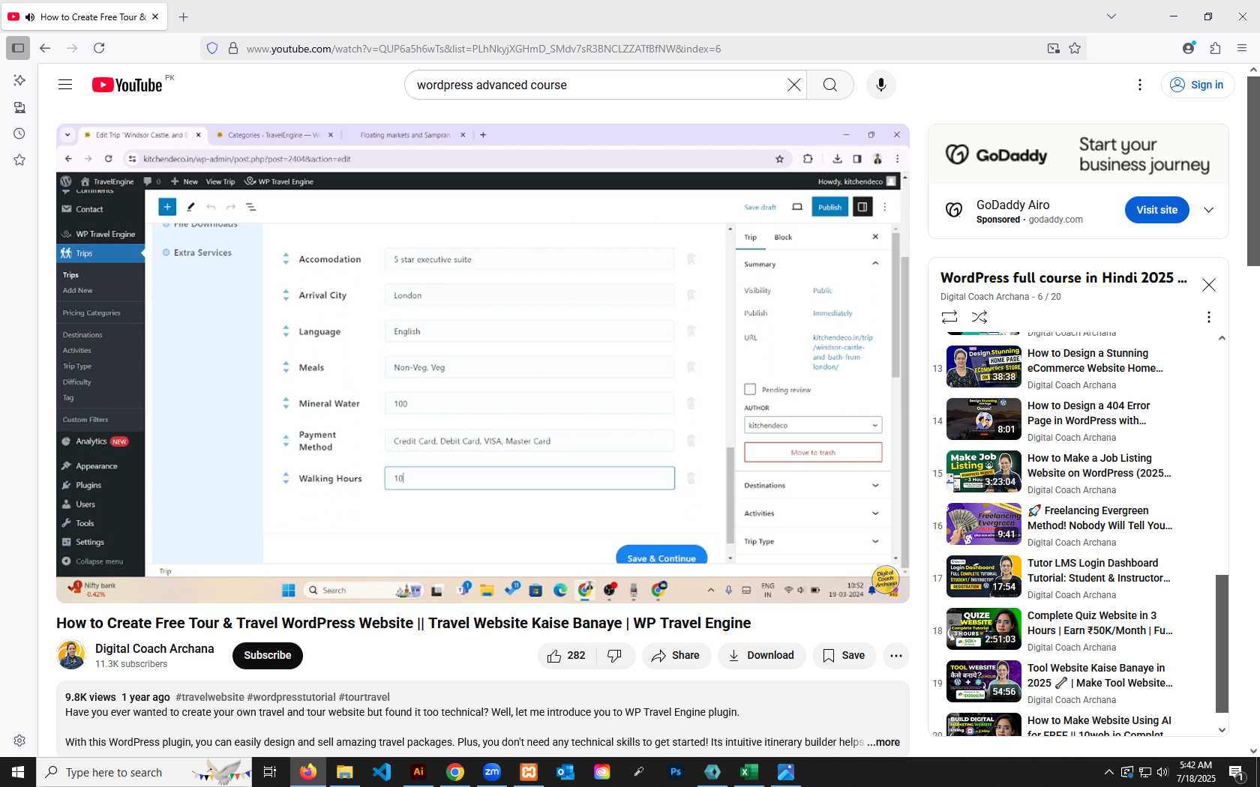Open How to Make a Job Listing video
Screen dimensions: 1260x787
point(1099,465)
